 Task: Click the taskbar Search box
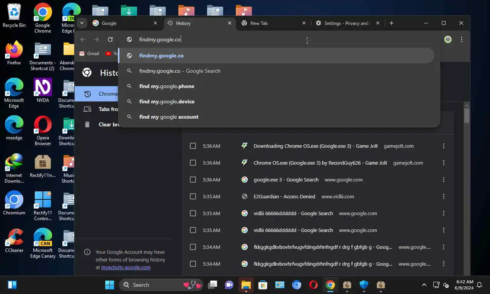pos(160,285)
